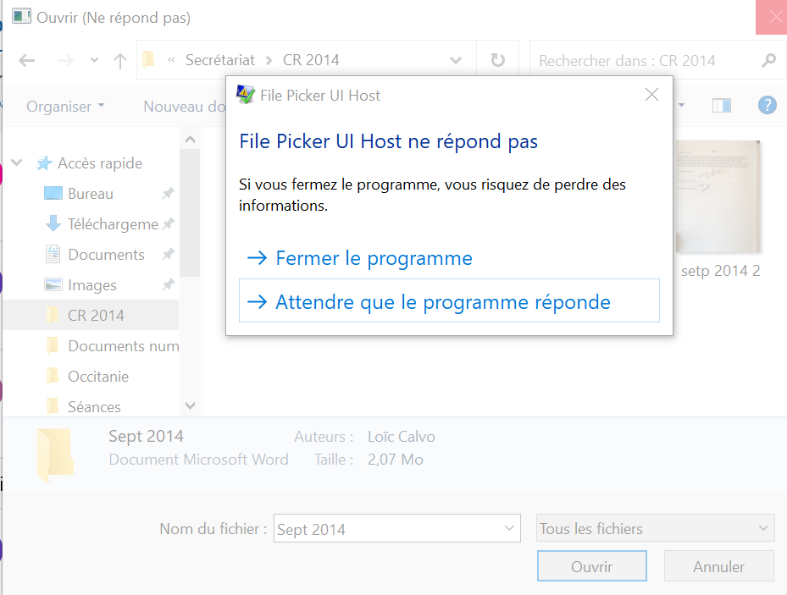Click the Ouvrir window title icon
787x595 pixels.
21,17
